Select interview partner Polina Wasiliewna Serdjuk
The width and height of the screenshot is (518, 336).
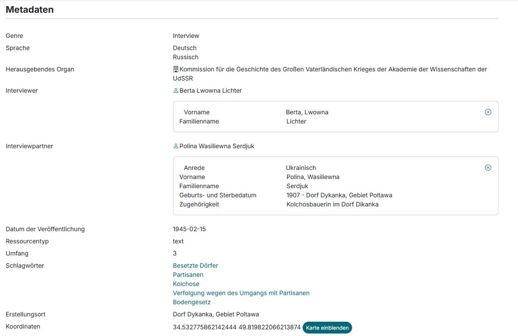[217, 146]
